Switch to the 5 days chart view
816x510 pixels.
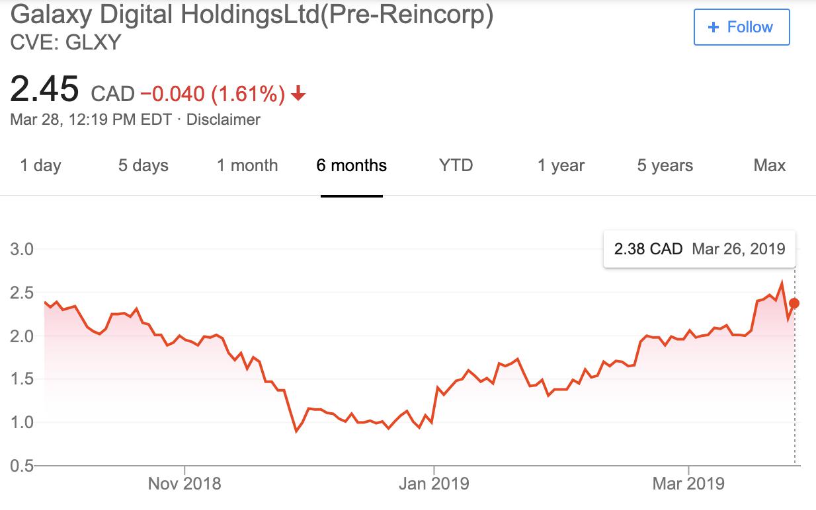click(142, 166)
